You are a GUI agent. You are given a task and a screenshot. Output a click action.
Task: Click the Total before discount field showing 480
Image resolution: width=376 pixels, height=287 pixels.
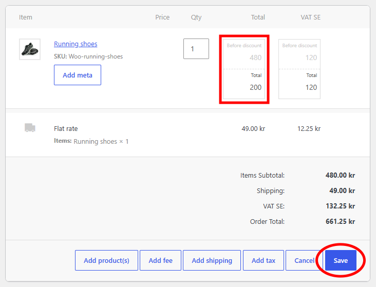[x=244, y=58]
